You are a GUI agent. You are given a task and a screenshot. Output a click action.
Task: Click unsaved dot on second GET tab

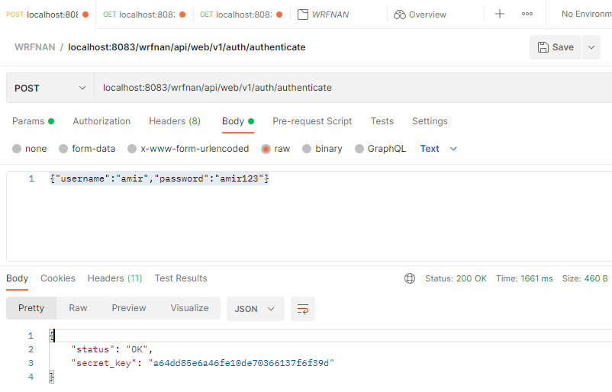tap(182, 14)
